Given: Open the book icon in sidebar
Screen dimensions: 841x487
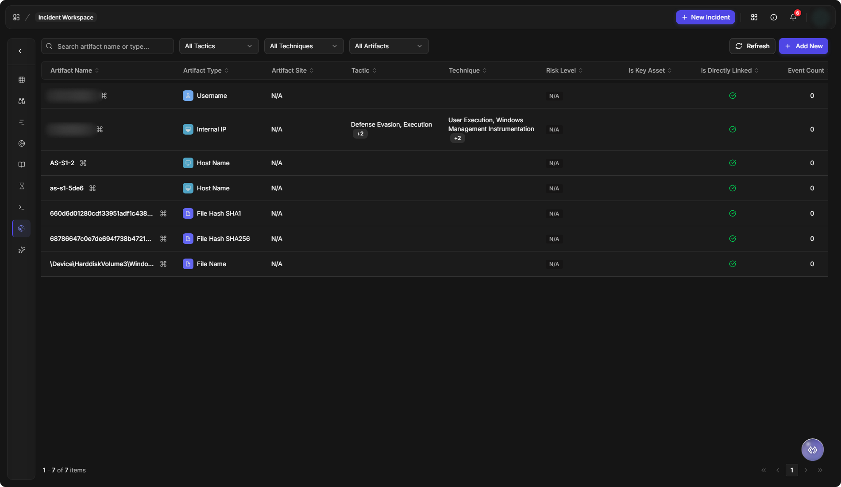Looking at the screenshot, I should pyautogui.click(x=21, y=165).
